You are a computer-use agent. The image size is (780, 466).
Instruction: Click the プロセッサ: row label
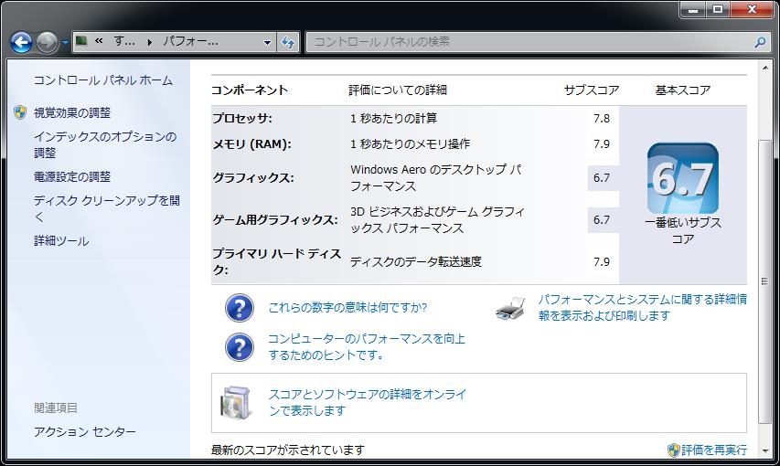point(242,119)
